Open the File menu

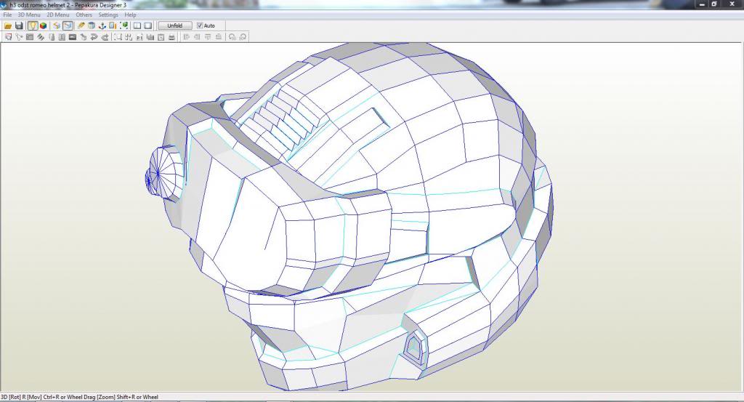(x=7, y=15)
